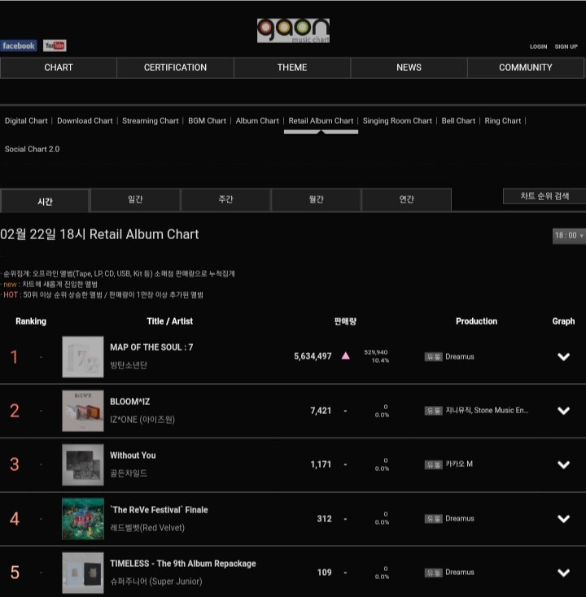This screenshot has width=586, height=597.
Task: Open the NEWS main menu
Action: [409, 68]
